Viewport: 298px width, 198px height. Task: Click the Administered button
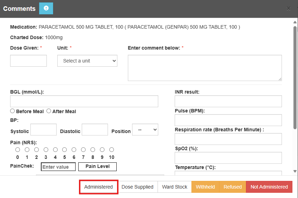99,187
